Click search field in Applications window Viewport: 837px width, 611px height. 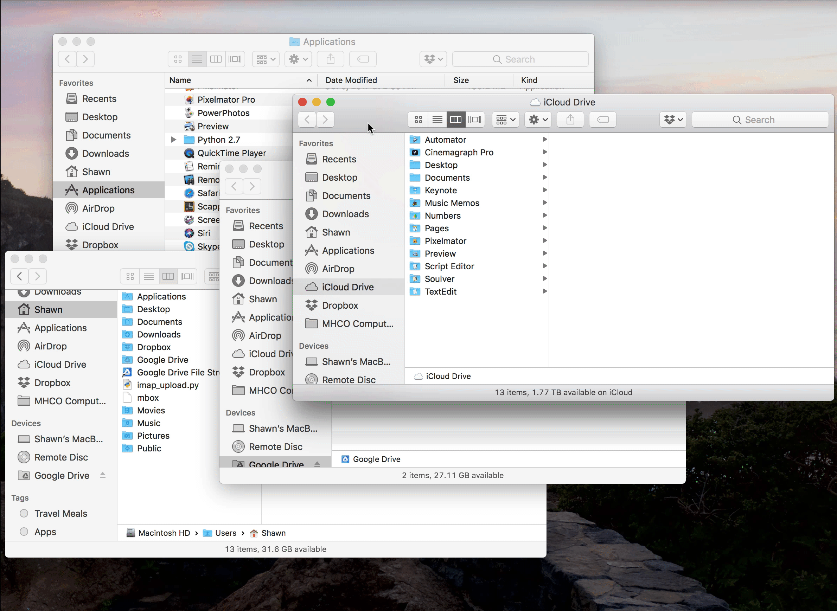pos(520,59)
